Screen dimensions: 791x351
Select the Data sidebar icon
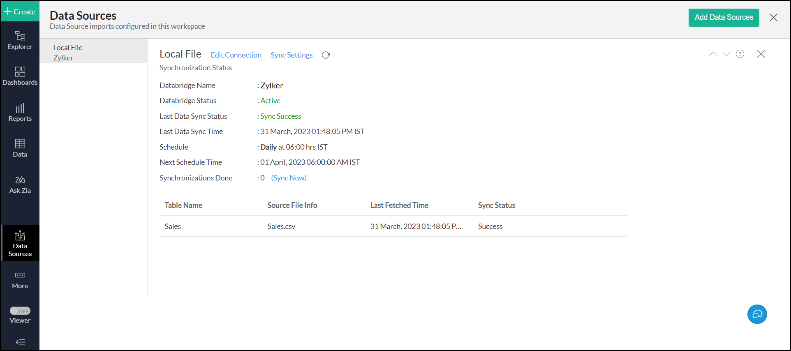(x=20, y=148)
